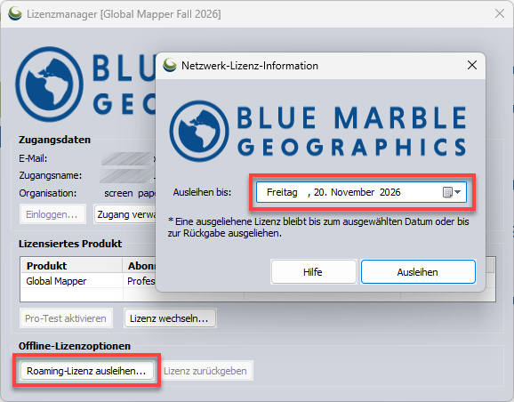Click the large globe logo behind the dialog
Viewport: 514px width, 402px height.
click(49, 84)
